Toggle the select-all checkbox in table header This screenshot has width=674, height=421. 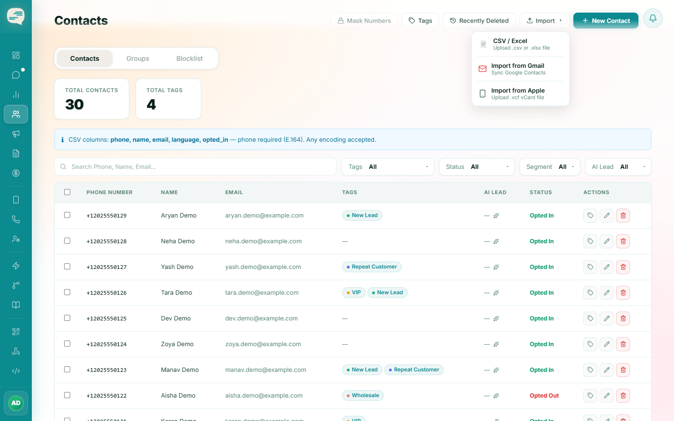click(x=67, y=192)
